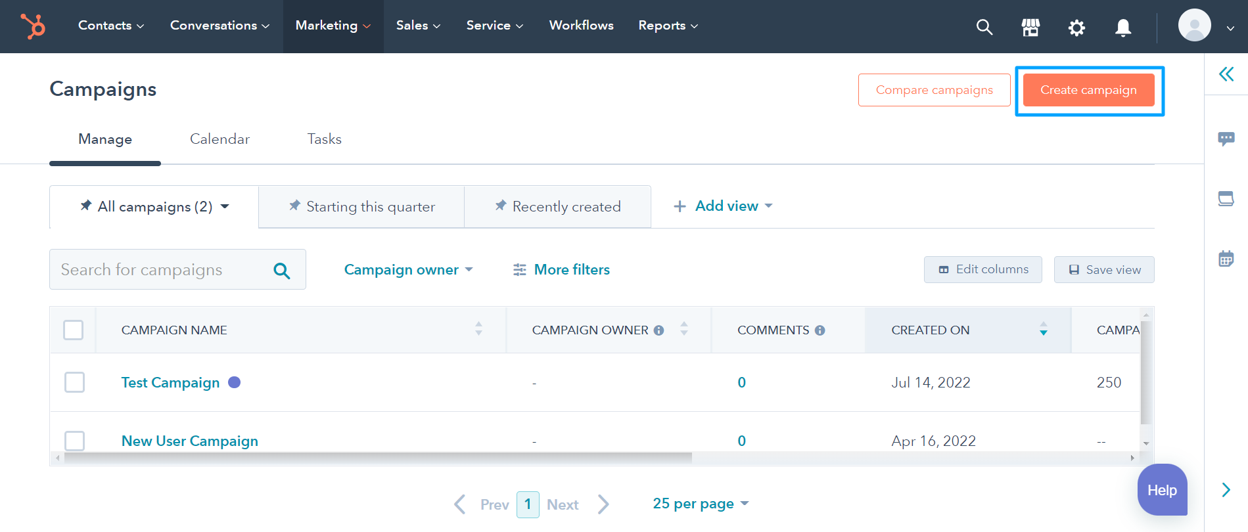Click the user avatar picture
Image resolution: width=1248 pixels, height=532 pixels.
pos(1194,26)
